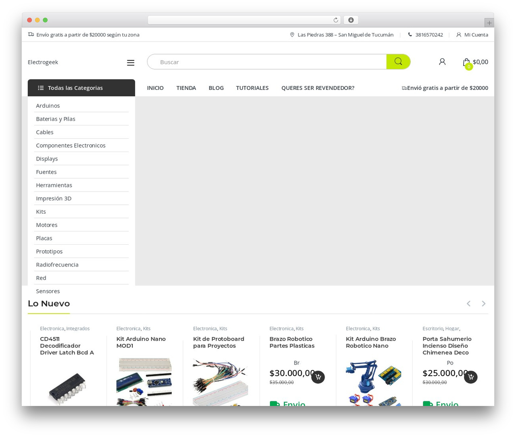Viewport: 516px width, 437px height.
Task: Select the Red category
Action: pos(41,278)
